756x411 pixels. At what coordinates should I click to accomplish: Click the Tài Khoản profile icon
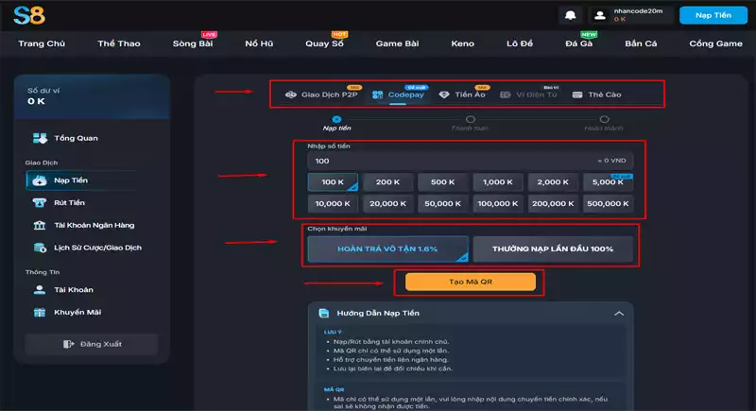point(40,289)
